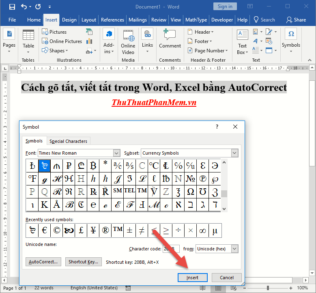Click the Insert button in dialog
Image resolution: width=316 pixels, height=293 pixels.
click(192, 278)
